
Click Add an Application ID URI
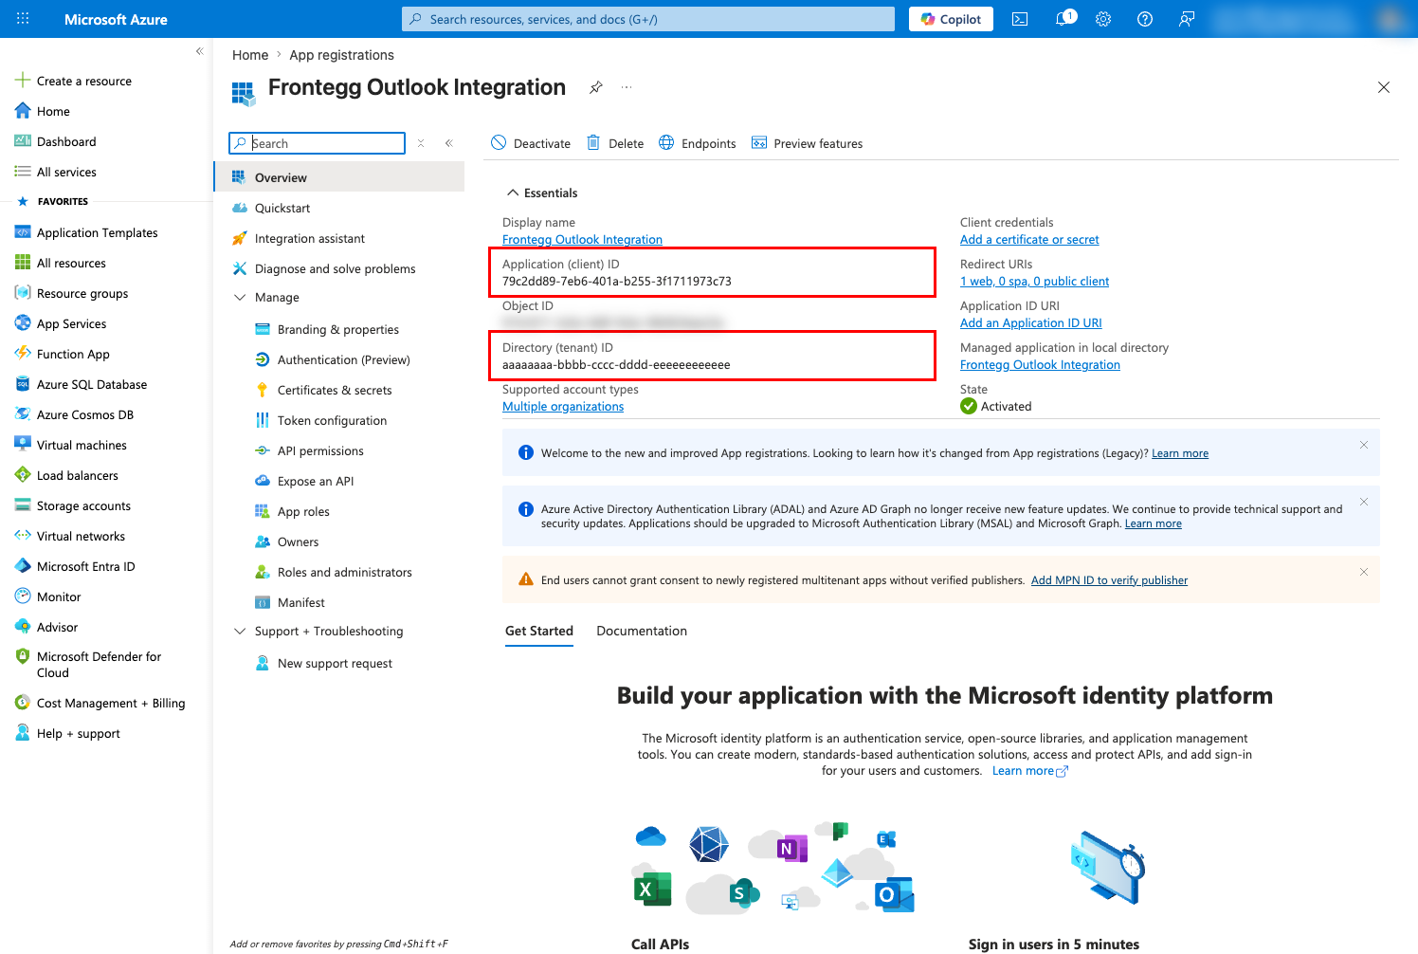point(1030,323)
